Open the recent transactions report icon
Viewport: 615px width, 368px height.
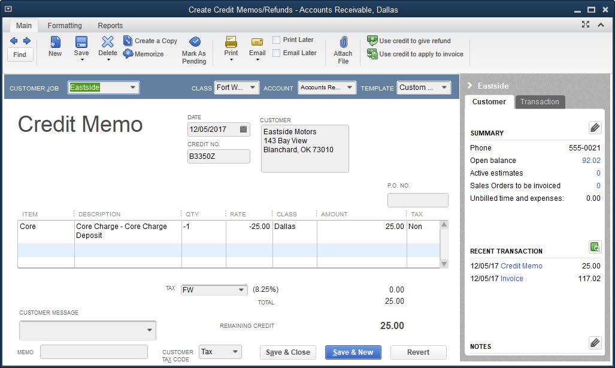coord(595,246)
